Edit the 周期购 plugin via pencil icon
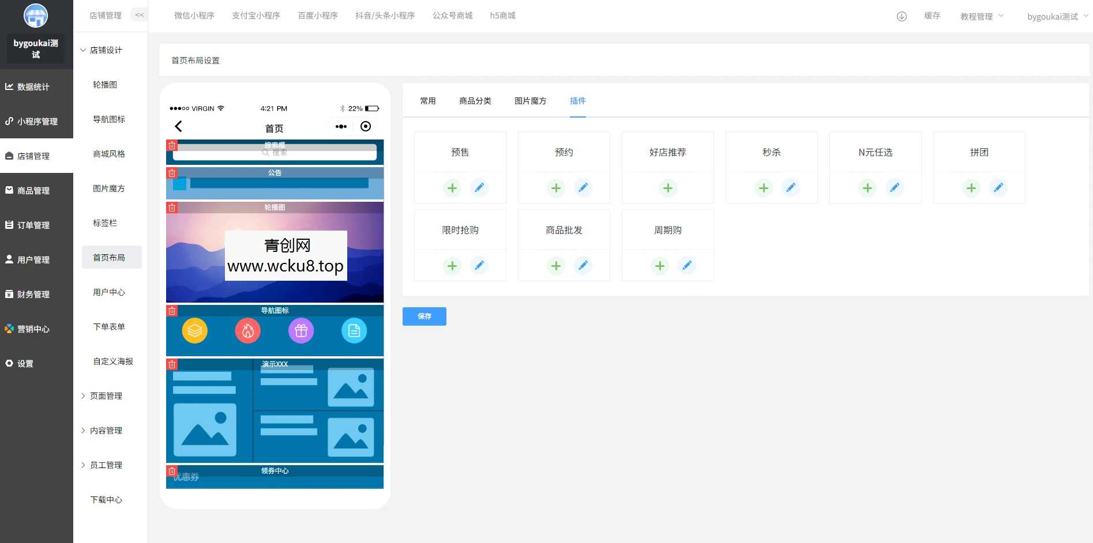Viewport: 1093px width, 543px height. pos(687,265)
